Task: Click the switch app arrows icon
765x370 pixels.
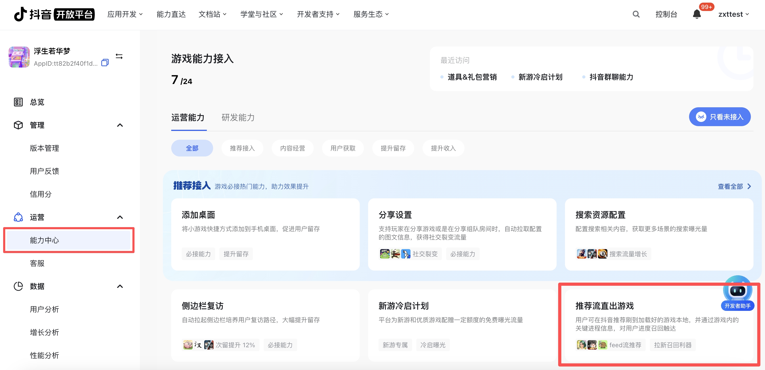Action: coord(119,56)
